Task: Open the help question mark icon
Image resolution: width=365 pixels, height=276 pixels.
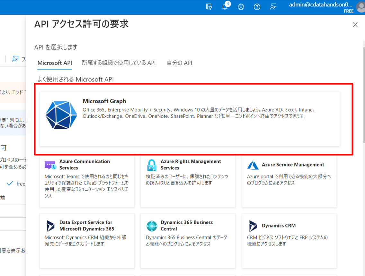Action: [x=257, y=7]
